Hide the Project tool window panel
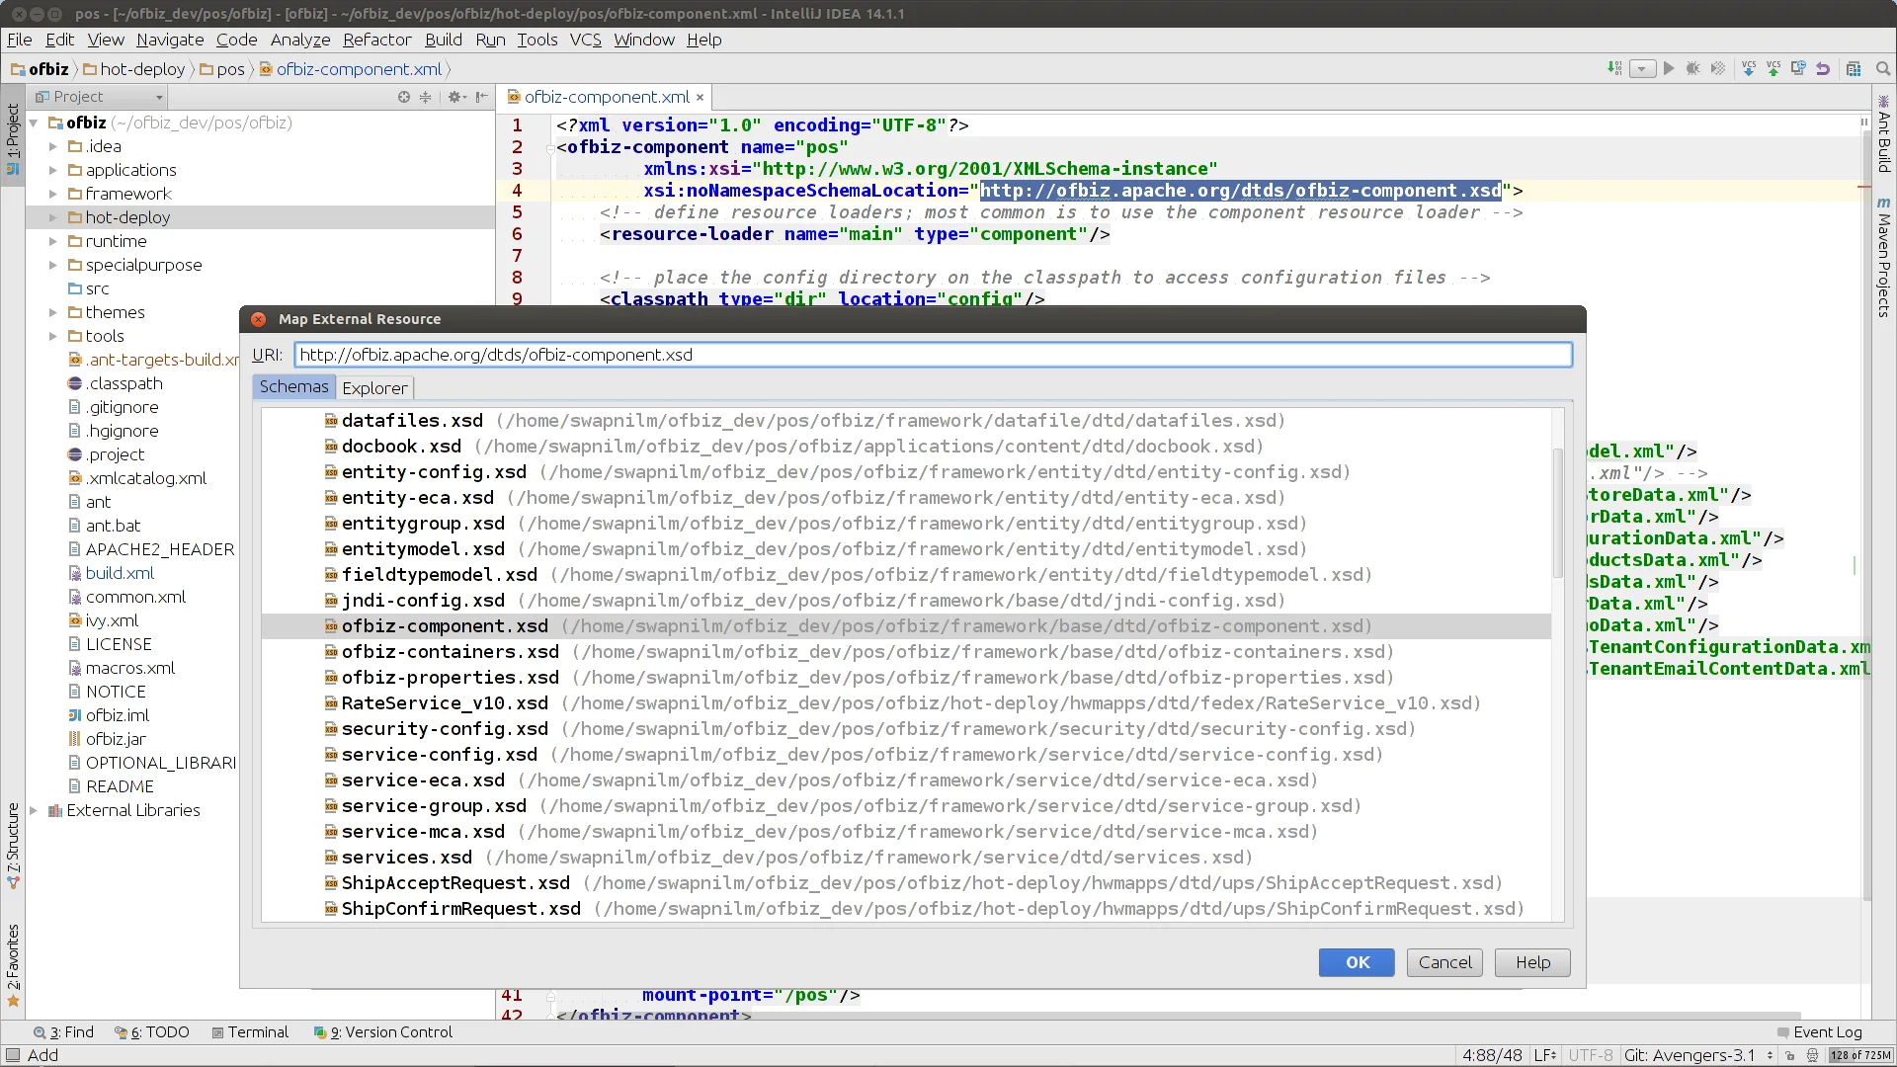The width and height of the screenshot is (1897, 1067). 481,97
